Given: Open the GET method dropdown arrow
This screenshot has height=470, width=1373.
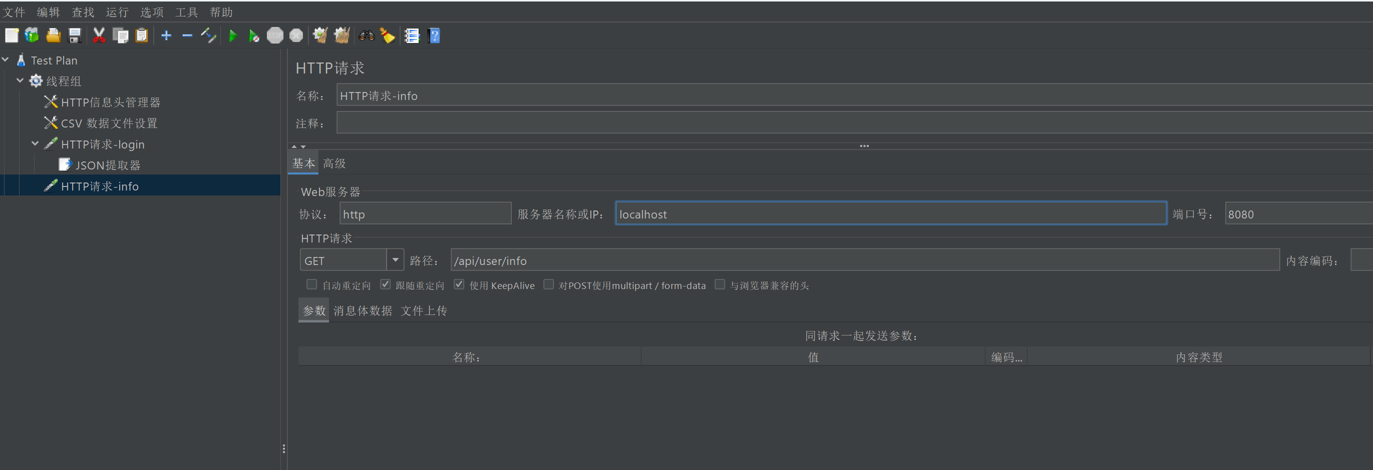Looking at the screenshot, I should (x=395, y=260).
